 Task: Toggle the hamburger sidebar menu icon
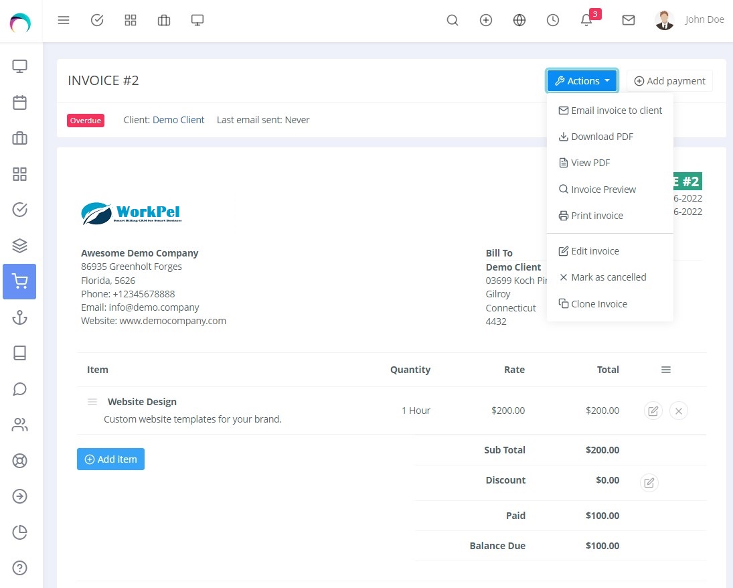click(64, 20)
